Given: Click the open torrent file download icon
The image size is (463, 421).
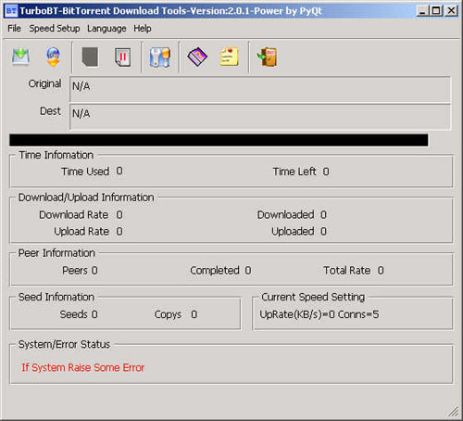Looking at the screenshot, I should pyautogui.click(x=20, y=57).
